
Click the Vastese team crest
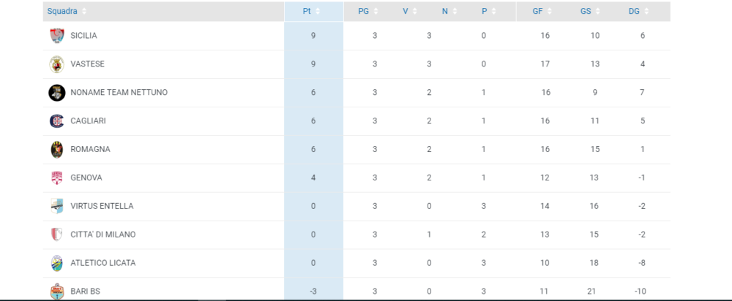pos(57,64)
